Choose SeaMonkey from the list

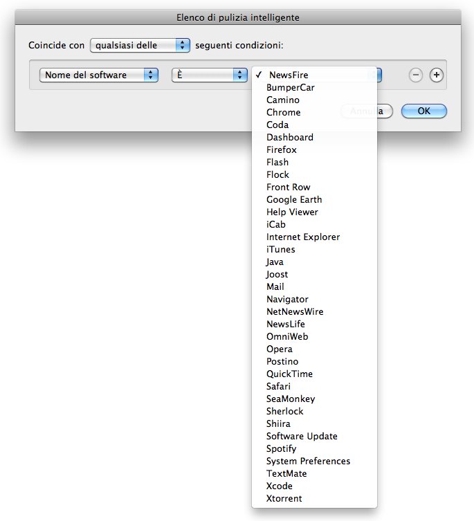[x=314, y=399]
